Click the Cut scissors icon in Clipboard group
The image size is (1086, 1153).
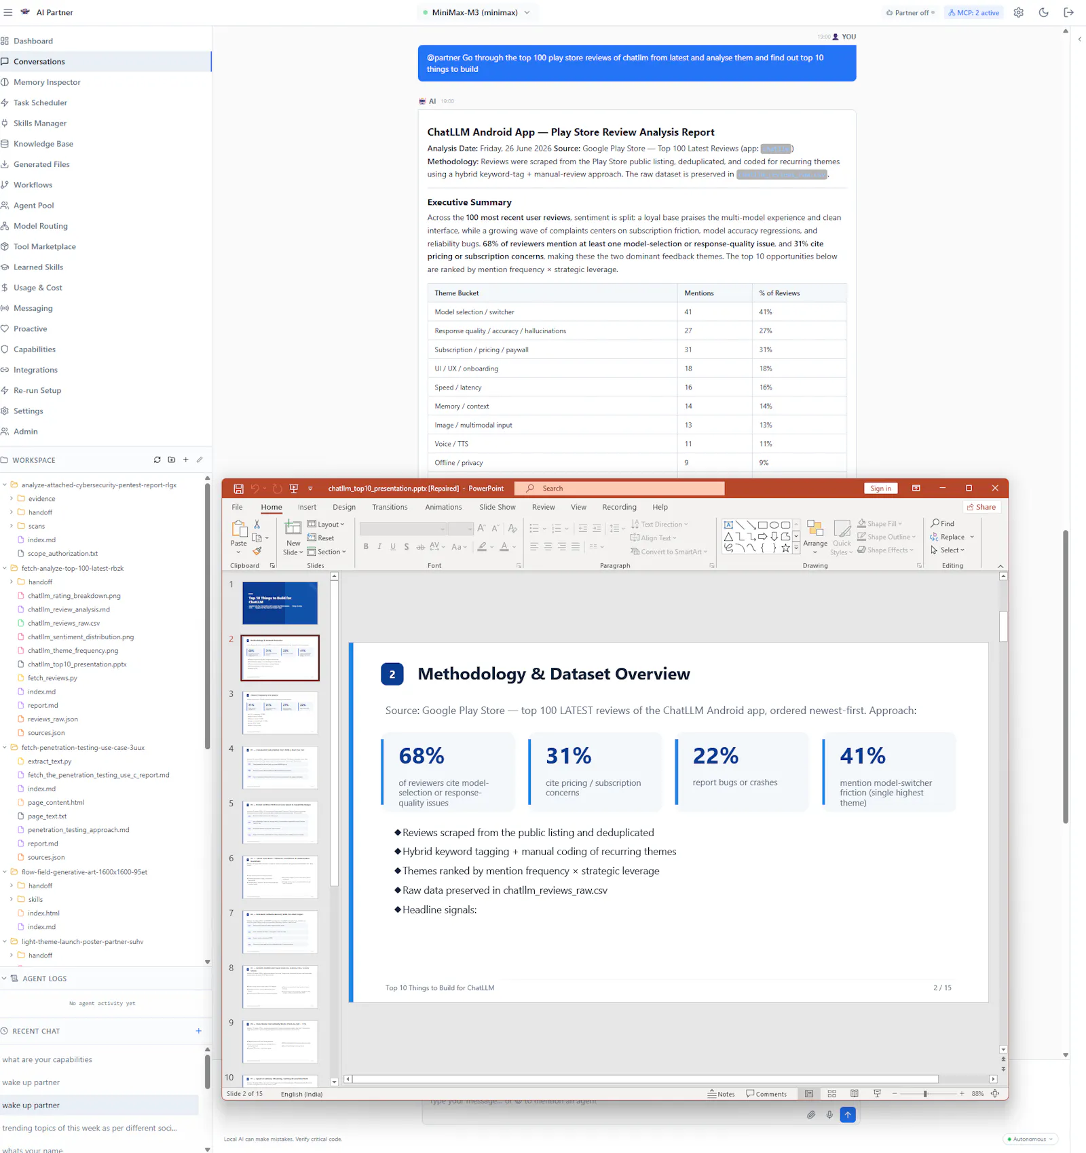click(257, 525)
